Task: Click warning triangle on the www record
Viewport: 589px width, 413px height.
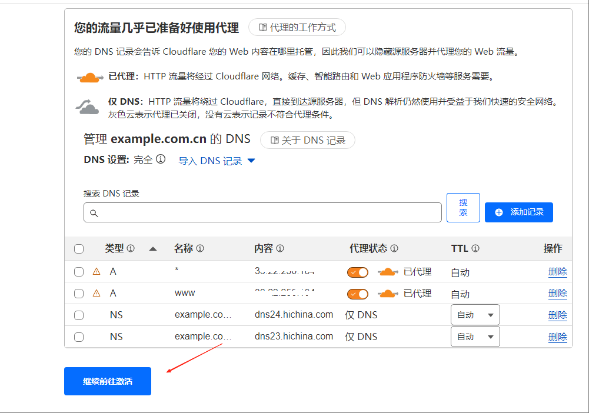Action: click(96, 293)
